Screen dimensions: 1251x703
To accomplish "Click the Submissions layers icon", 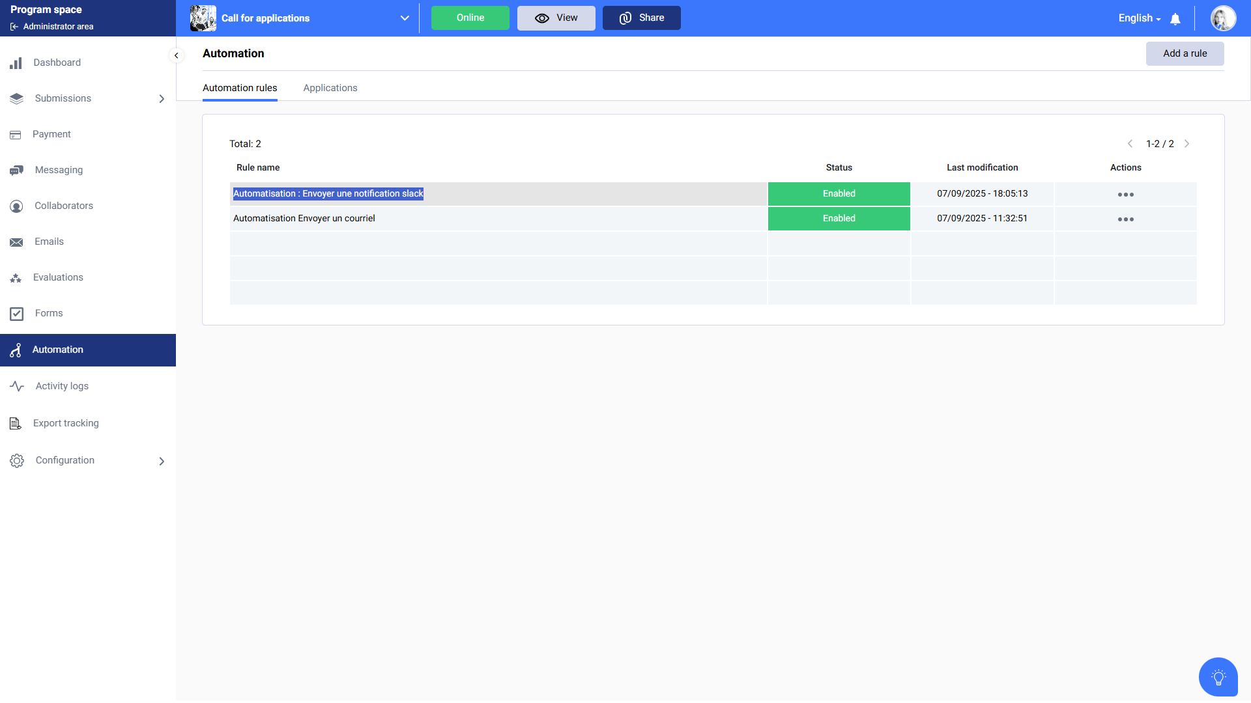I will [16, 98].
